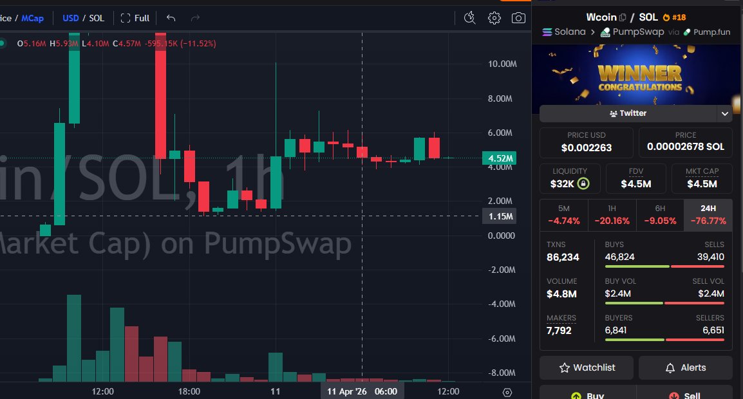Viewport: 743px width, 399px height.
Task: Copy Wcoin token address icon
Action: tap(623, 17)
